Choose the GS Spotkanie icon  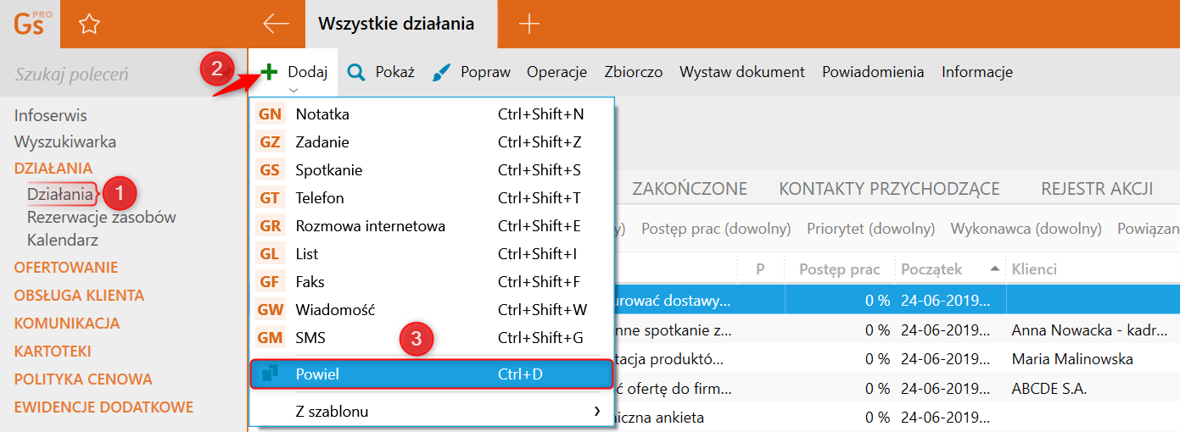(x=270, y=170)
